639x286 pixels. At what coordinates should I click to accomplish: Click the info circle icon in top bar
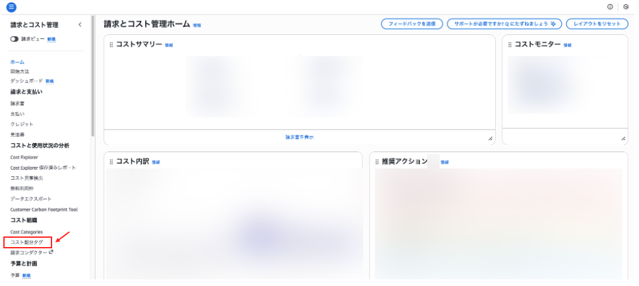click(609, 7)
